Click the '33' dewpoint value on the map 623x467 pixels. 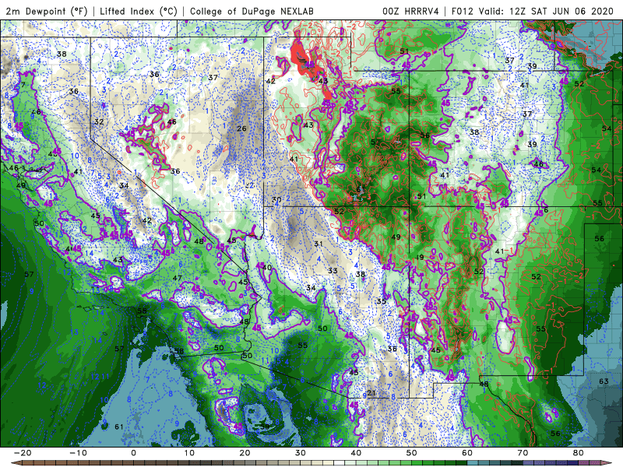(333, 271)
